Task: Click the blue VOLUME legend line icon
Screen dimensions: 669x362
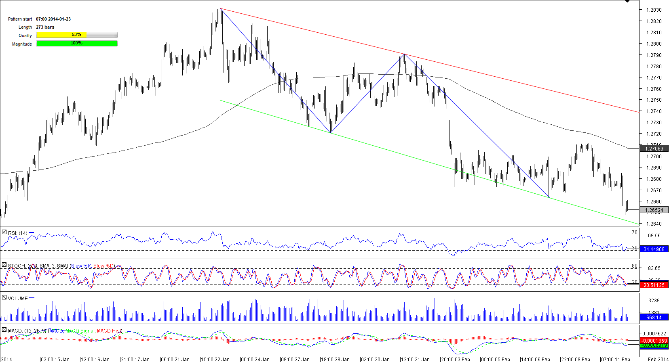Action: pos(32,298)
